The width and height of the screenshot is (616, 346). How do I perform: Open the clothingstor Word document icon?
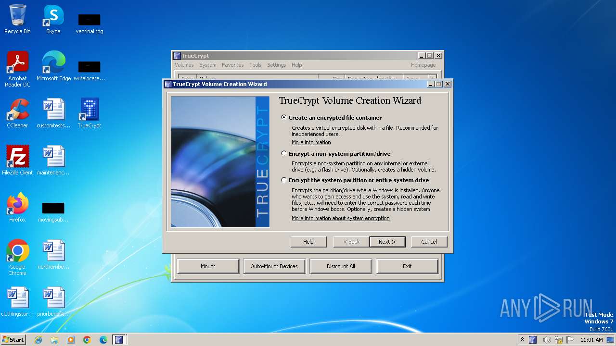(17, 302)
